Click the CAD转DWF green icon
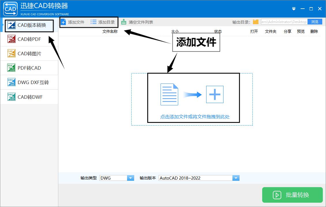326x207 pixels. coord(11,97)
